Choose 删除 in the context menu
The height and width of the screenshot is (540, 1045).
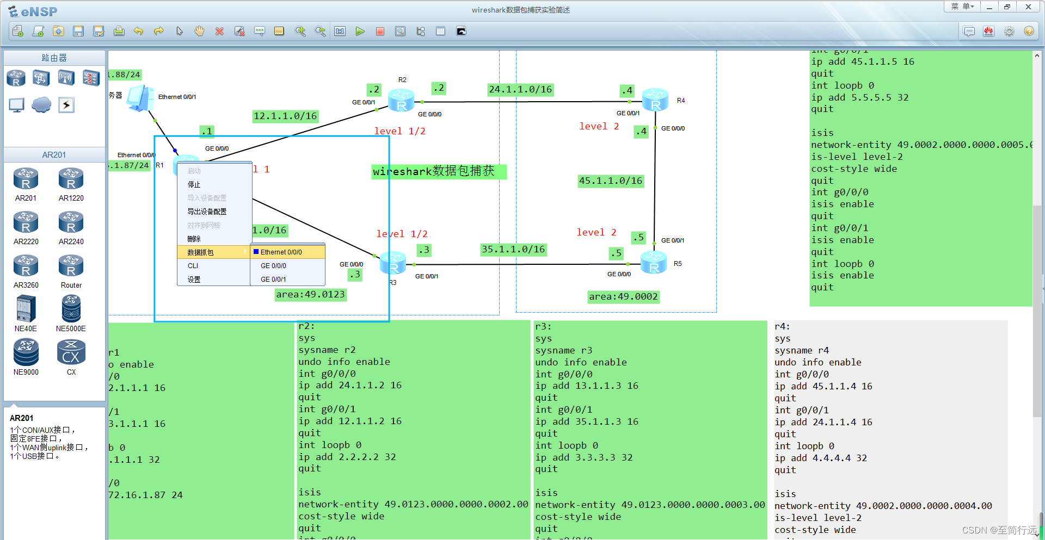[x=214, y=239]
